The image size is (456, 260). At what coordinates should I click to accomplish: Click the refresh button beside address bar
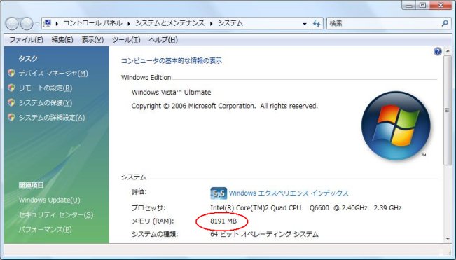(x=317, y=24)
